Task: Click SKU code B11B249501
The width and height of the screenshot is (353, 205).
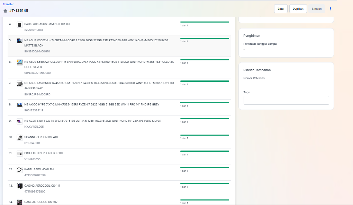Action: (x=32, y=143)
